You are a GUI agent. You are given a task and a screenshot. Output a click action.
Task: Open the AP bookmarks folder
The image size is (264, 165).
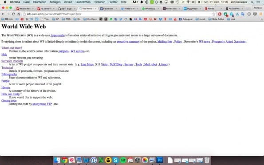coord(55,19)
